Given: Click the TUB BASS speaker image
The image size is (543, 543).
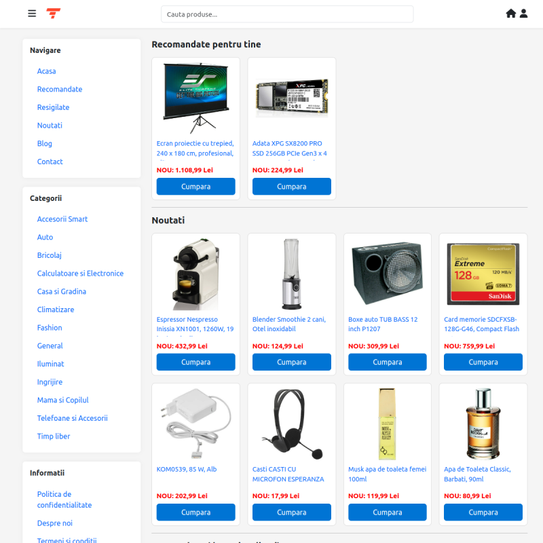Looking at the screenshot, I should 387,274.
